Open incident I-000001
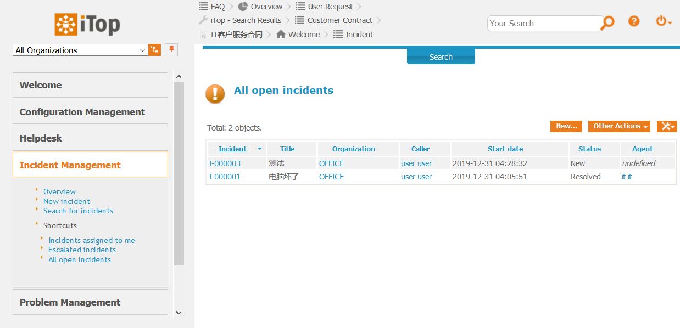Screen dimensions: 680x328 coord(225,177)
